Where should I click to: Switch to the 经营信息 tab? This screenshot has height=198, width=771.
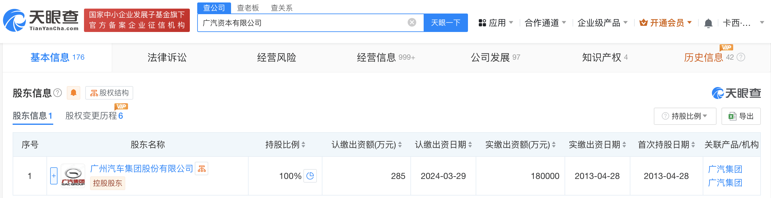(x=386, y=57)
